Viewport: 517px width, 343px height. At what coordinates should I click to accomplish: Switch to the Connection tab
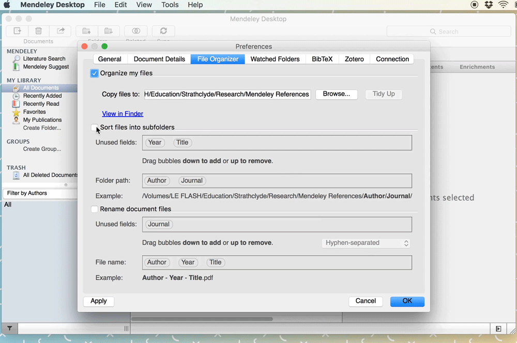click(392, 59)
